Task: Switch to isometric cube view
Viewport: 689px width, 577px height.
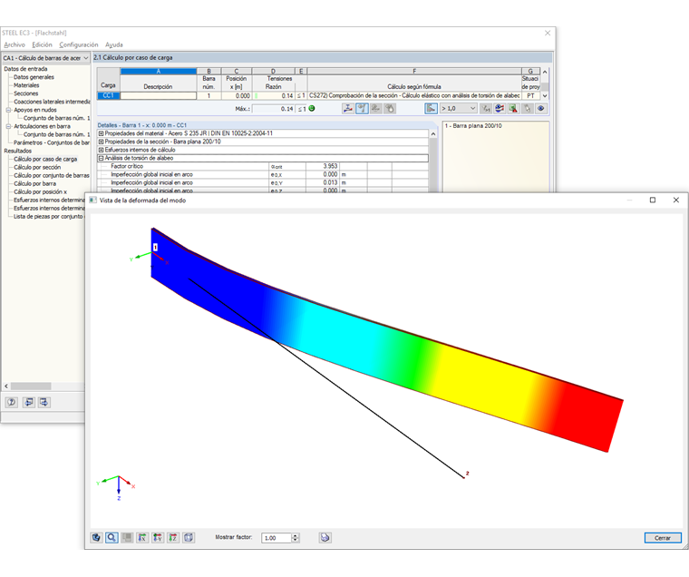Action: pos(189,537)
